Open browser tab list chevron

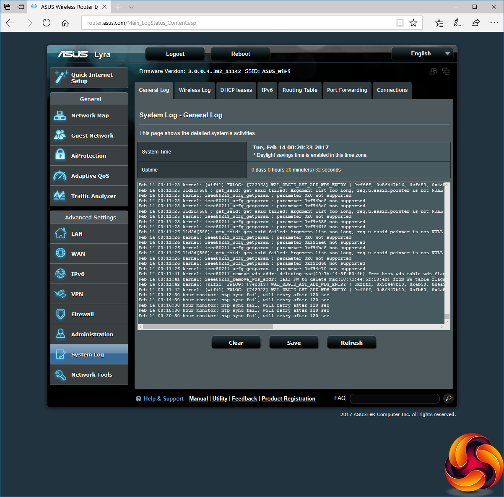(131, 7)
